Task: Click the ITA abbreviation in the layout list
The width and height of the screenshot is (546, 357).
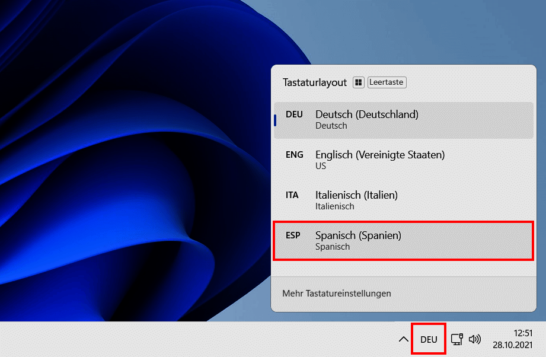Action: [x=292, y=195]
